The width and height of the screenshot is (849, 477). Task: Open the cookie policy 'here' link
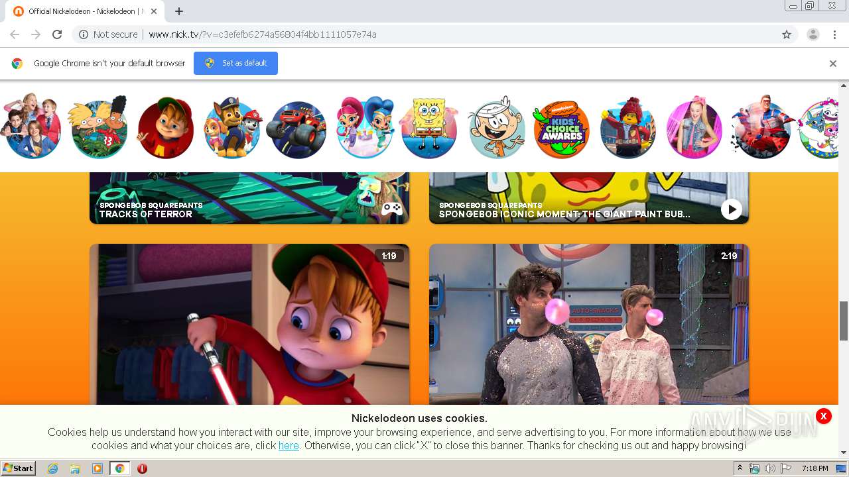point(289,445)
